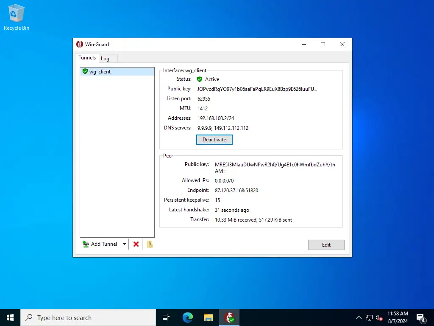Click the red X remove tunnel icon
The height and width of the screenshot is (326, 434).
136,244
